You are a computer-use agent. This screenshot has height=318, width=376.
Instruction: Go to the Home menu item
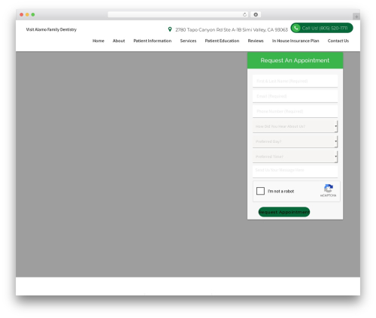point(99,41)
